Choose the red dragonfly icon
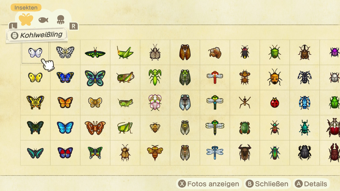This screenshot has width=340, height=191. 215,77
